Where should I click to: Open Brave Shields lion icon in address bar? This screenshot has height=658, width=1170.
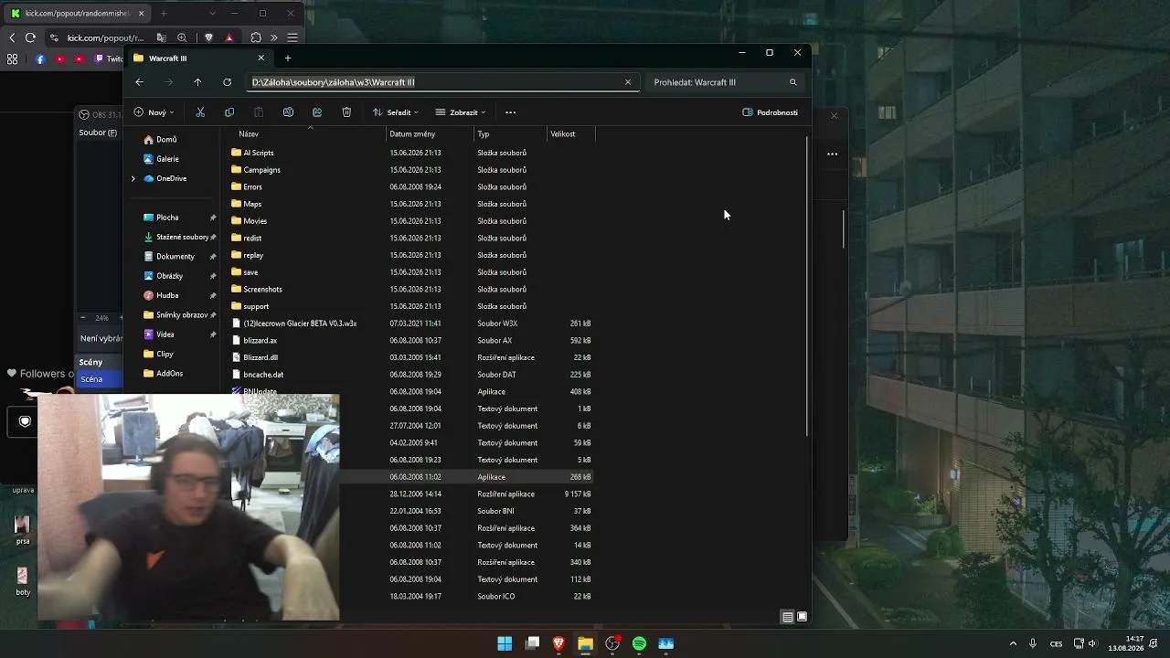coord(208,37)
